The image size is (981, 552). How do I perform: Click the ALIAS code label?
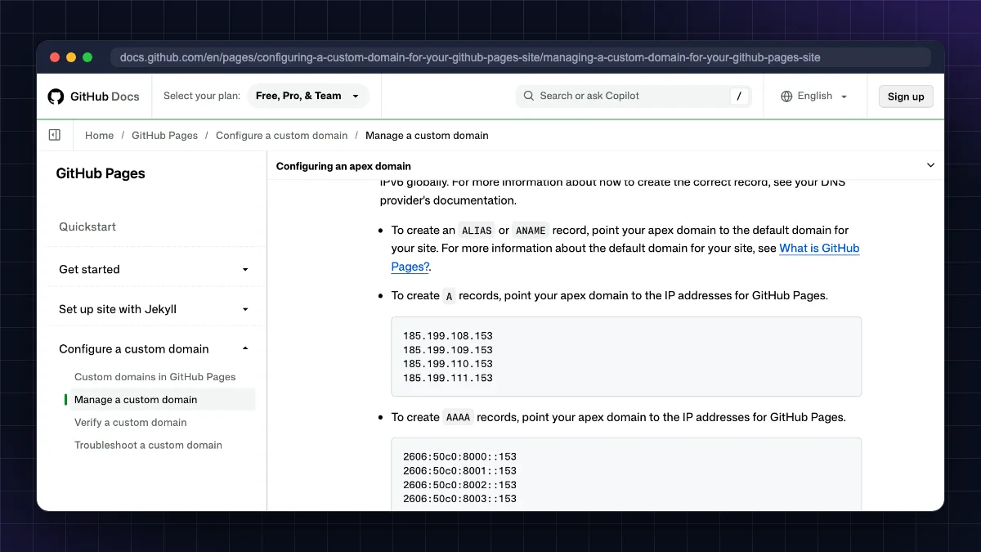coord(477,231)
